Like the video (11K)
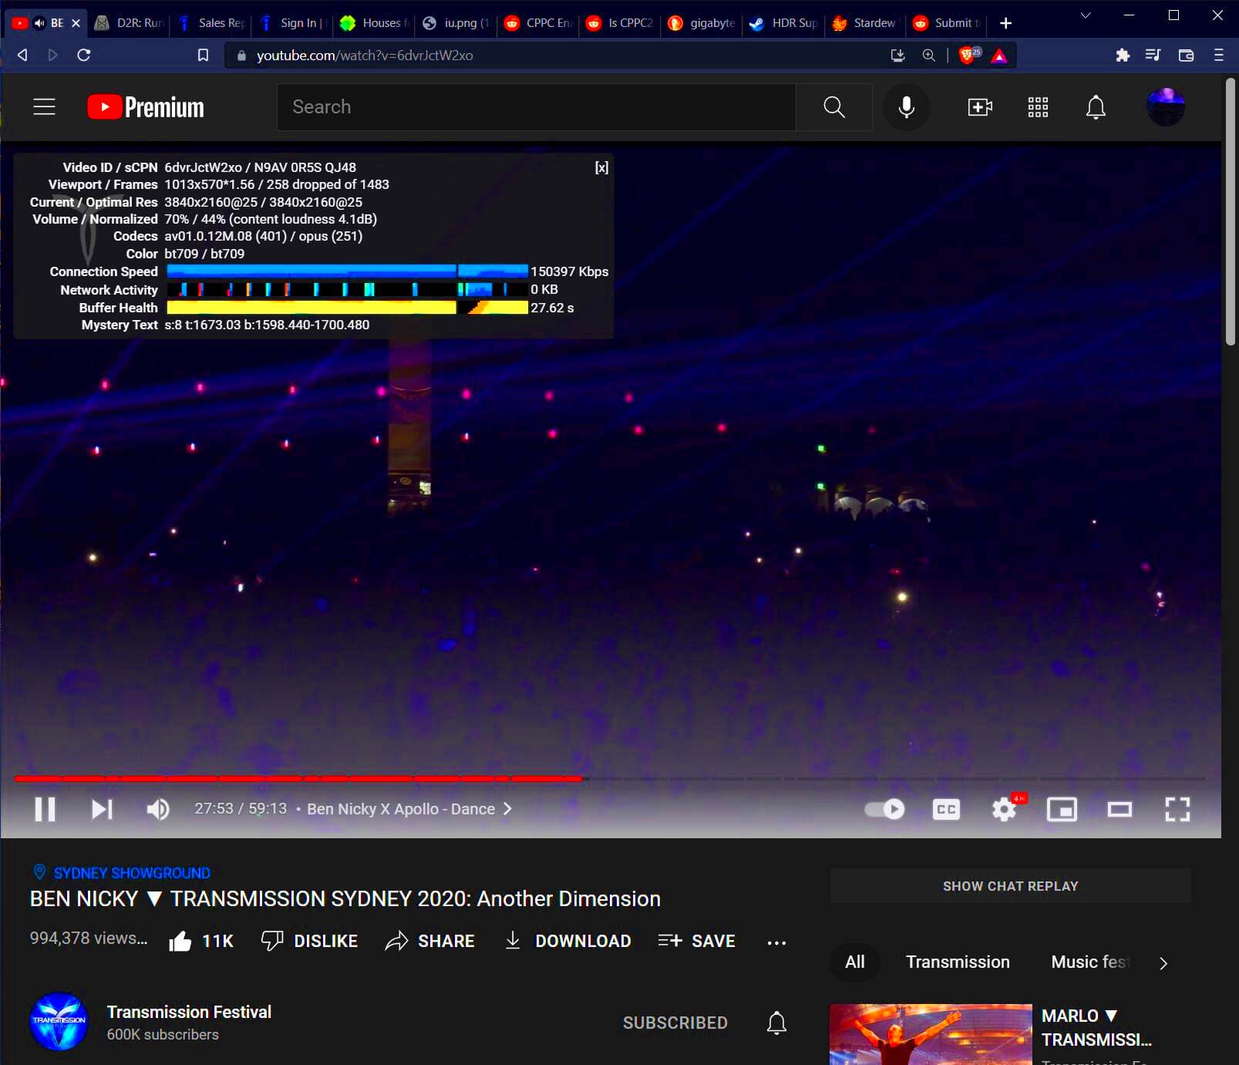 [x=200, y=941]
